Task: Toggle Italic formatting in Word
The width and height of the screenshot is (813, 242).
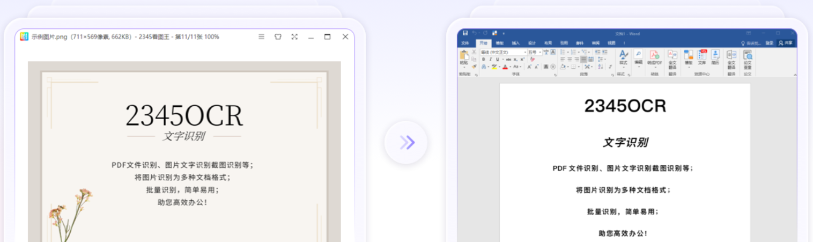Action: pyautogui.click(x=491, y=59)
